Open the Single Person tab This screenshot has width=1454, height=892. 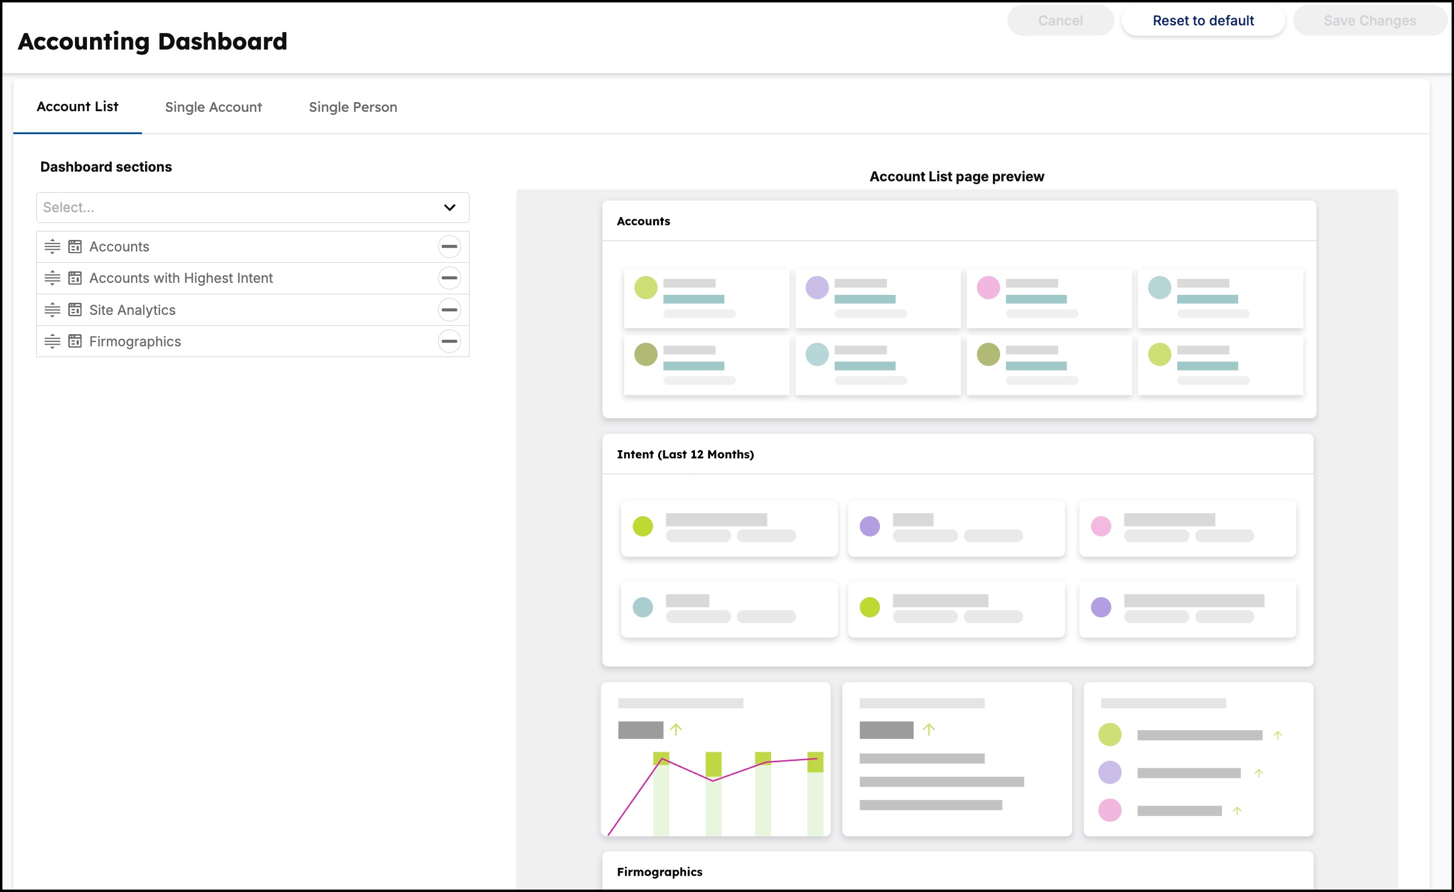(x=353, y=107)
